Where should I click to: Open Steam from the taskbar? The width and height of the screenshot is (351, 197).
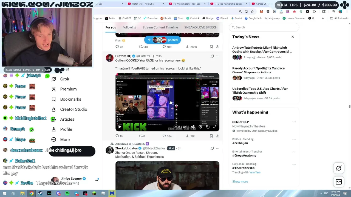pos(40,193)
